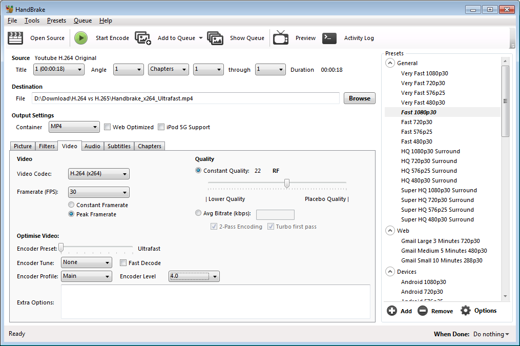Open the Add to Queue dropdown arrow
The width and height of the screenshot is (520, 346).
pyautogui.click(x=201, y=38)
